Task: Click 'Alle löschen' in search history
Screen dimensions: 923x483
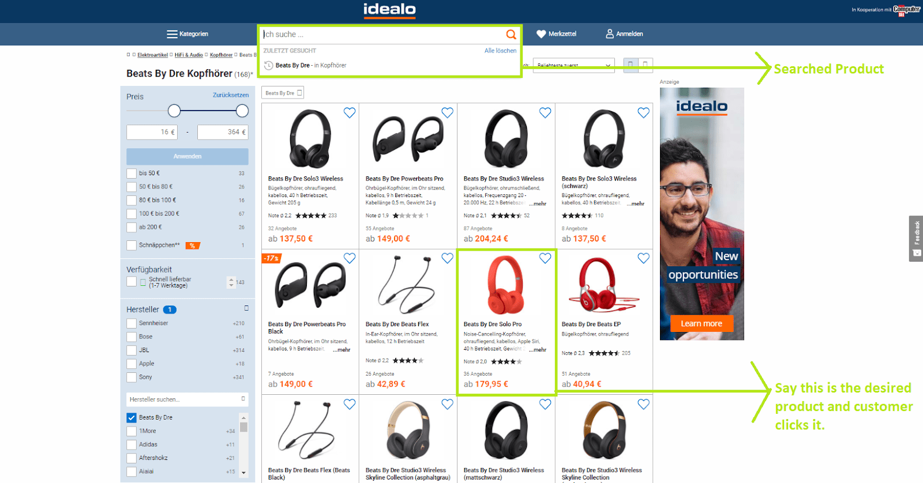Action: point(500,51)
